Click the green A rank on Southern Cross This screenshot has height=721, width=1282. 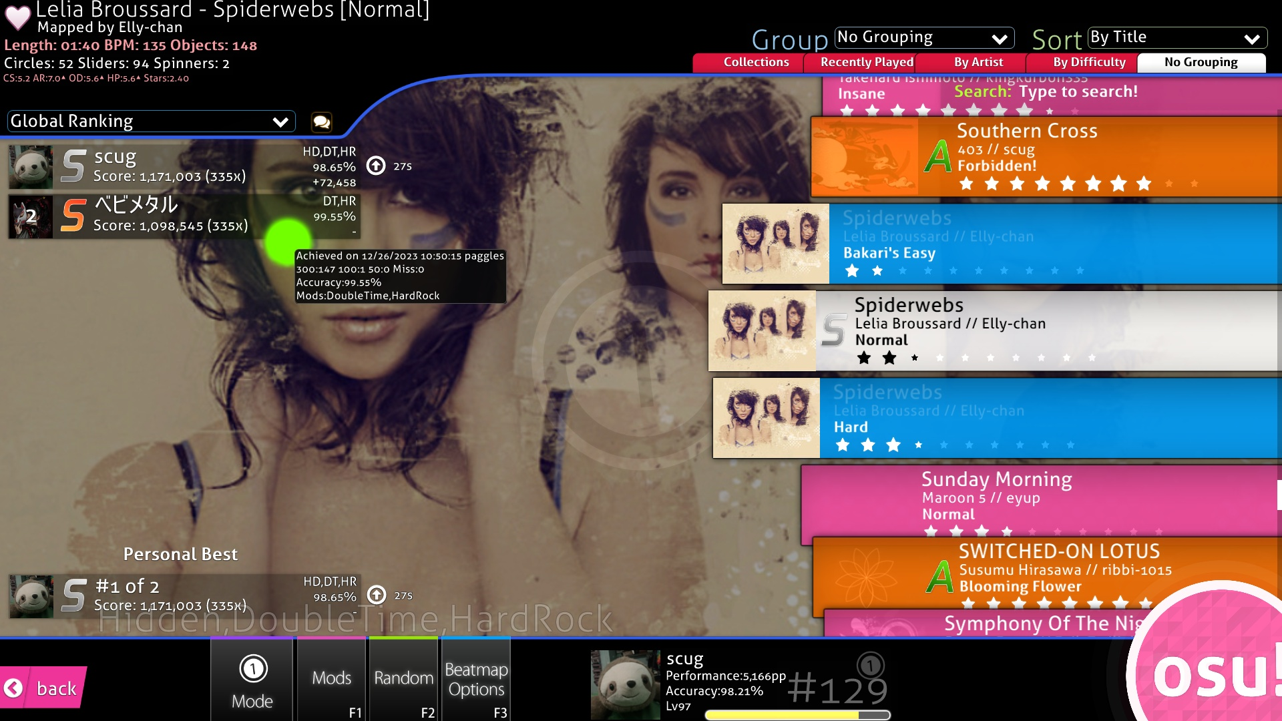pyautogui.click(x=938, y=157)
